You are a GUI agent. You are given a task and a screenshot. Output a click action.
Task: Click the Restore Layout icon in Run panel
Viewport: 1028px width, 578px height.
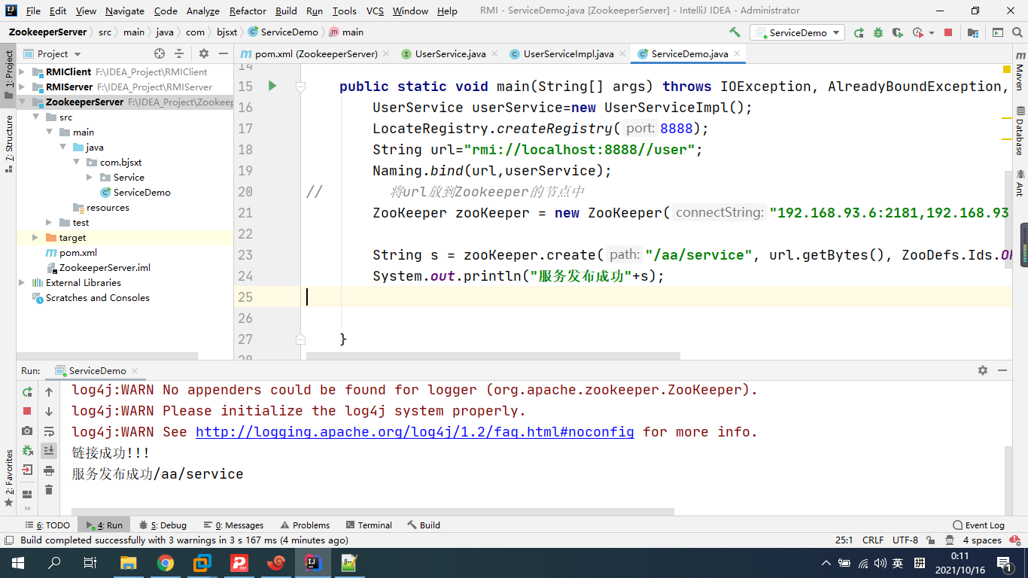pos(27,494)
